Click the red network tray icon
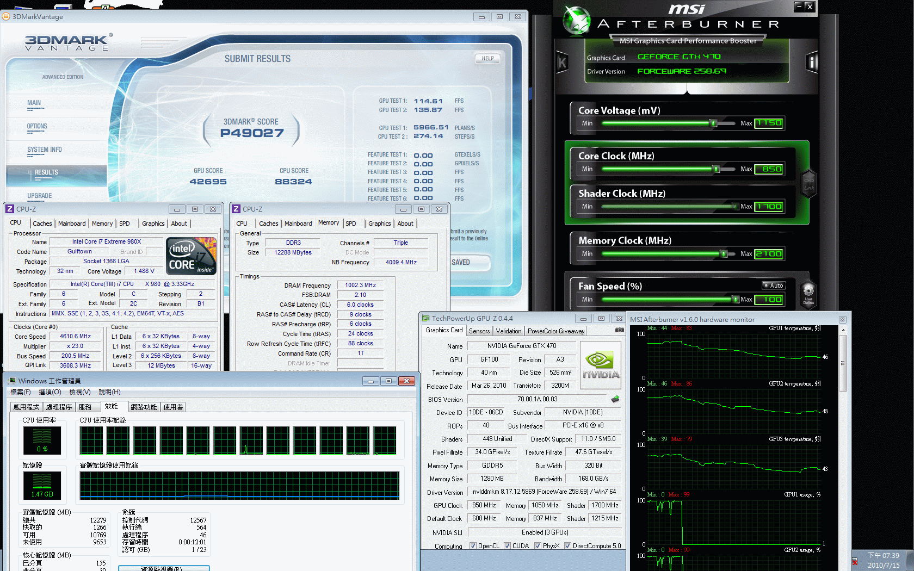Image resolution: width=914 pixels, height=571 pixels. (854, 561)
